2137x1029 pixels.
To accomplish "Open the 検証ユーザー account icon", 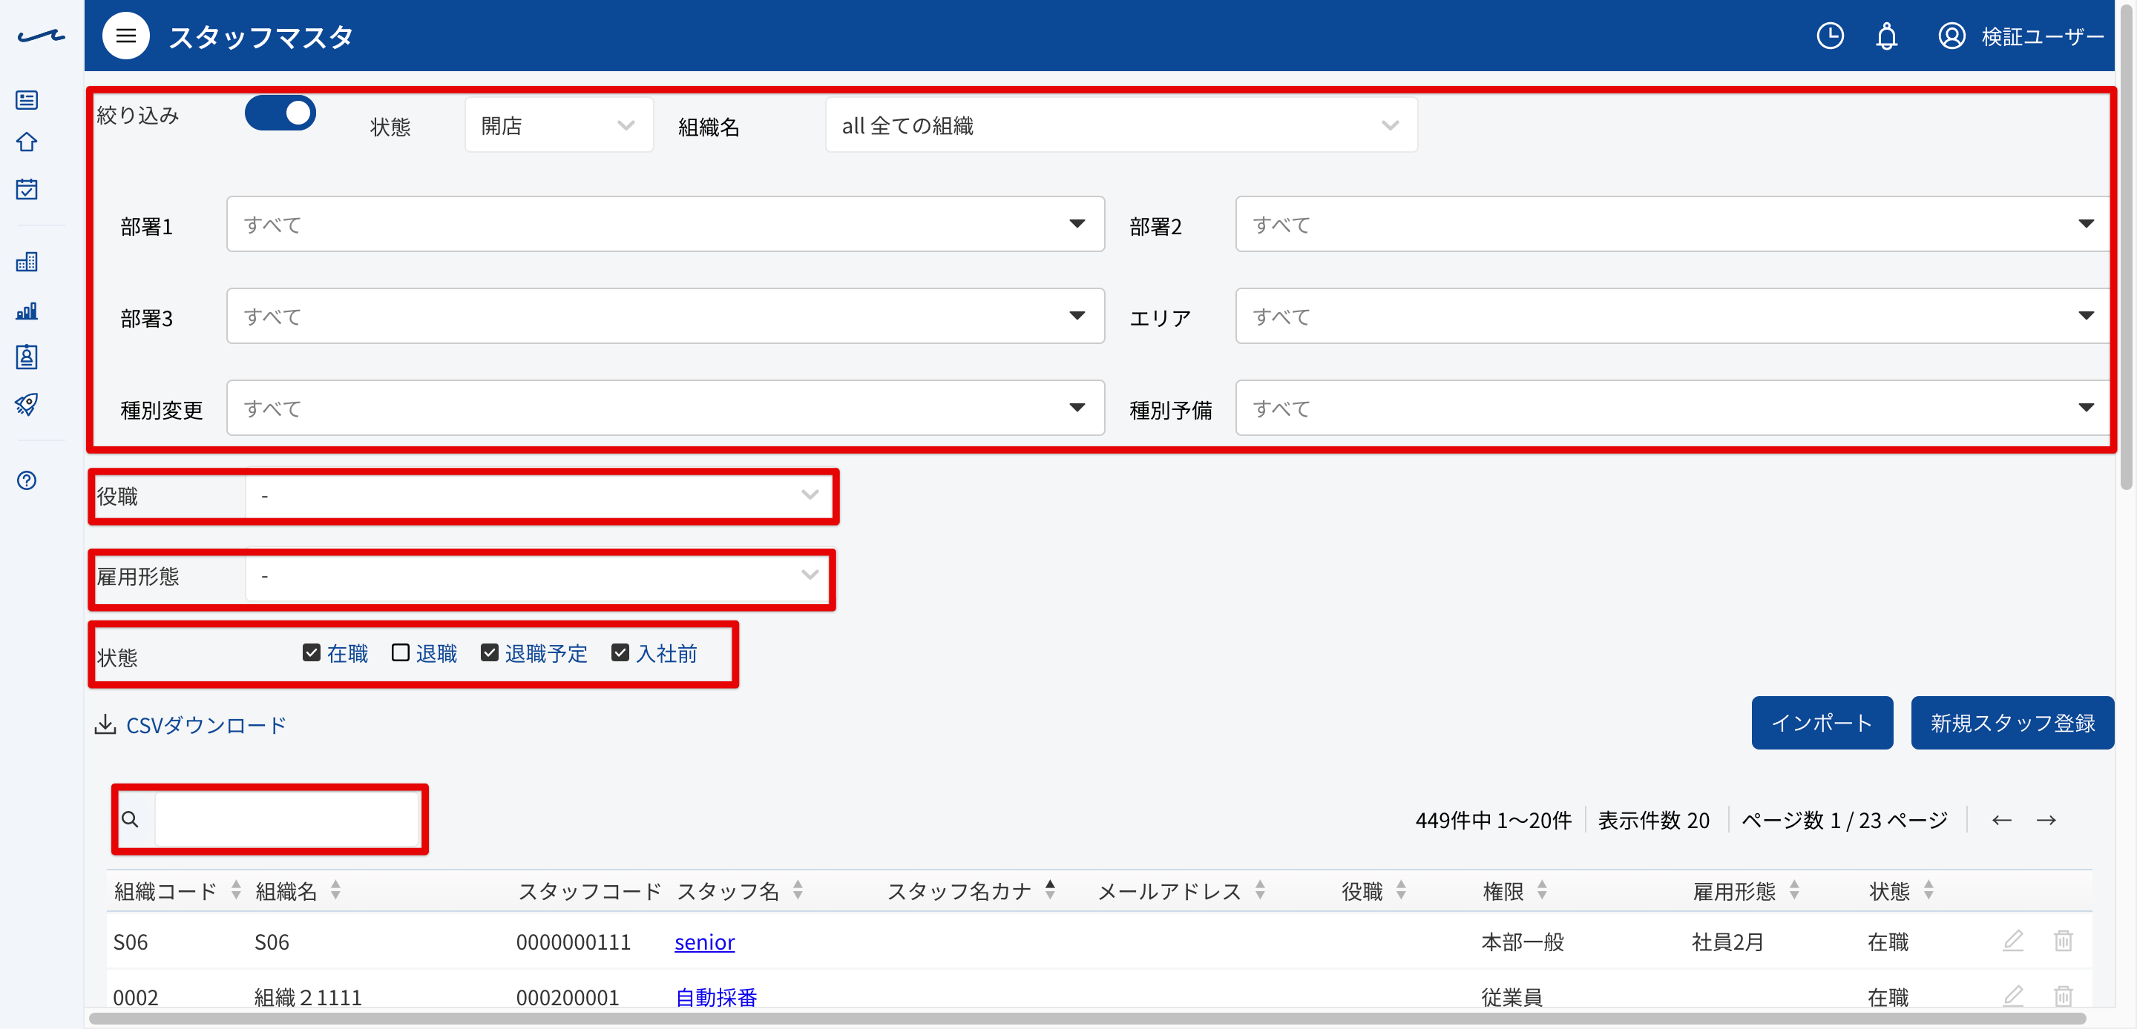I will coord(1951,36).
